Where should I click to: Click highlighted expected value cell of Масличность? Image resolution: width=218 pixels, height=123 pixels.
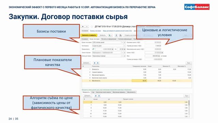point(139,81)
